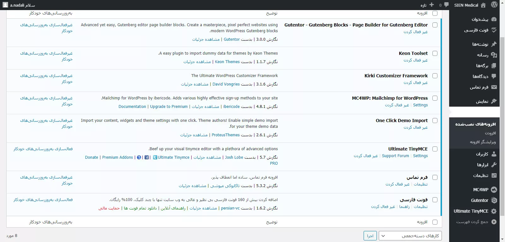
Task: Click the Donate link in Ultimate TinyMCE row
Action: pyautogui.click(x=92, y=157)
